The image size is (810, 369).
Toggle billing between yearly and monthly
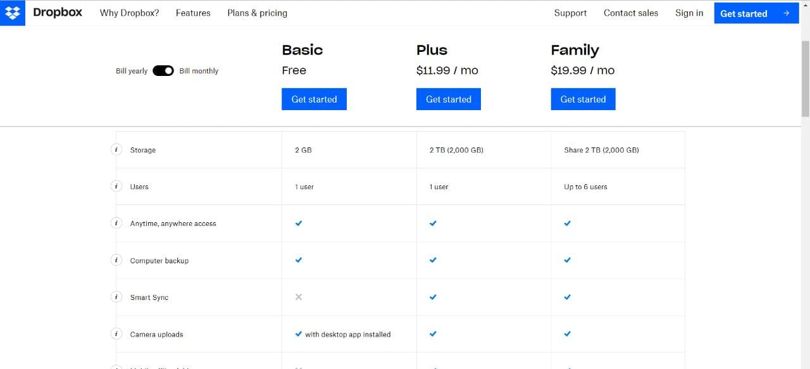tap(163, 71)
